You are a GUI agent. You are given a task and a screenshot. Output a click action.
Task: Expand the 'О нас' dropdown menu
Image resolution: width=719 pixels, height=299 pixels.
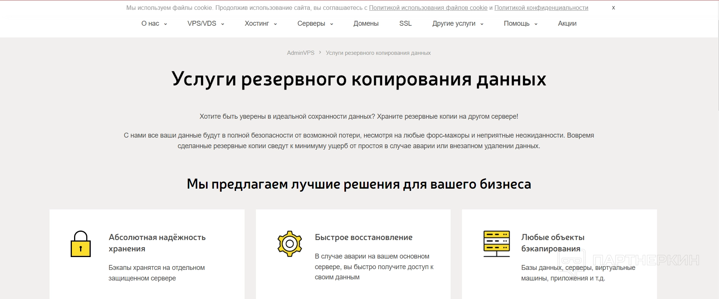[154, 23]
